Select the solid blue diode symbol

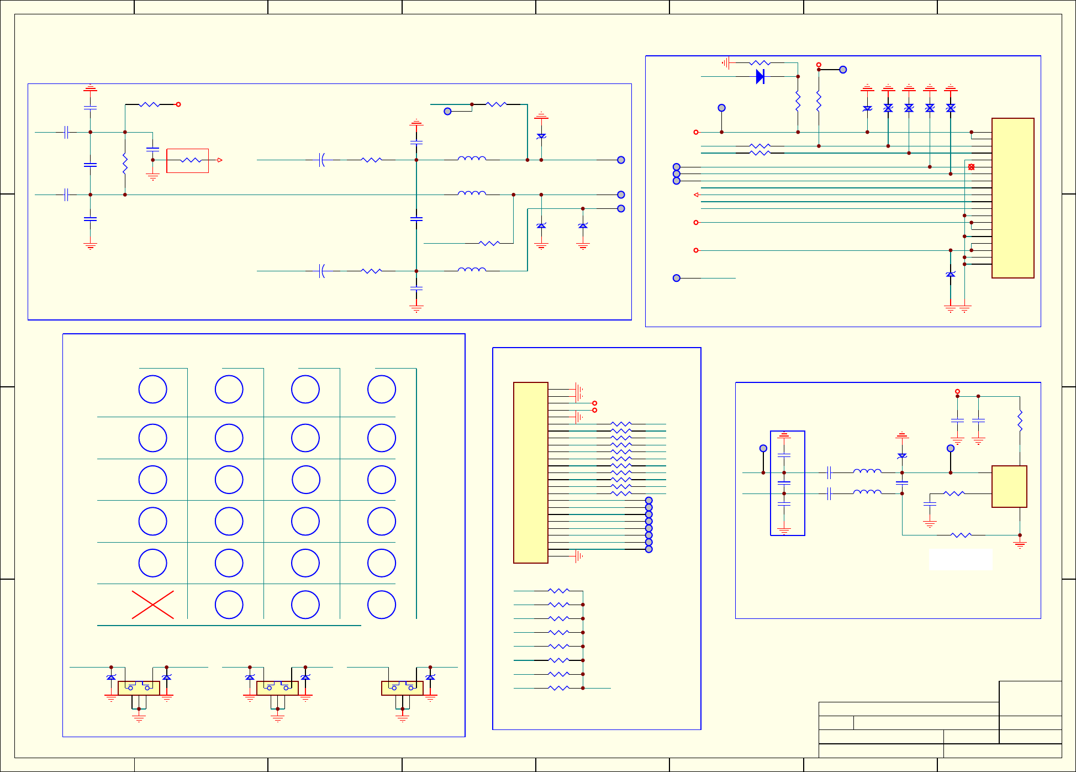click(x=760, y=76)
